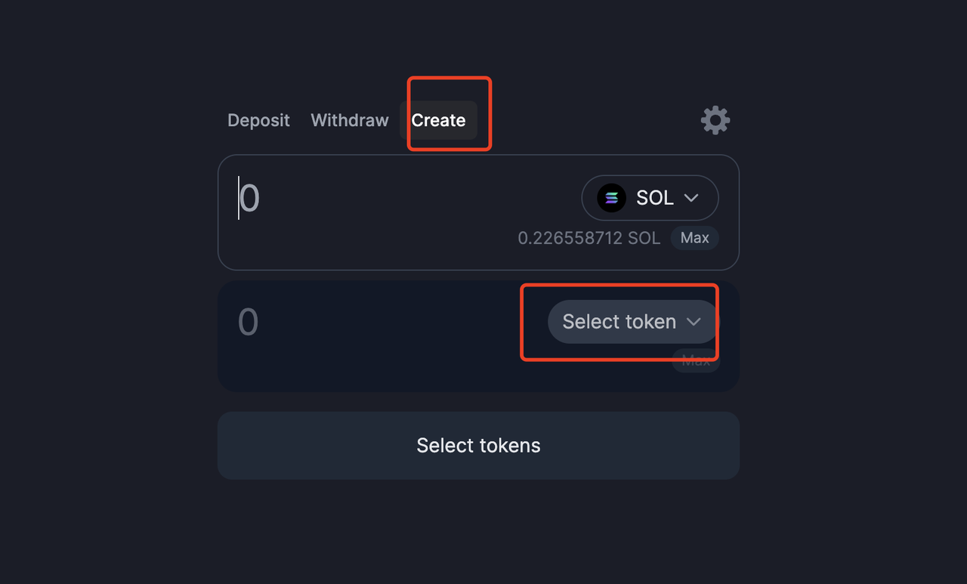Switch to the Deposit tab
Screen dimensions: 967x584
click(x=258, y=120)
